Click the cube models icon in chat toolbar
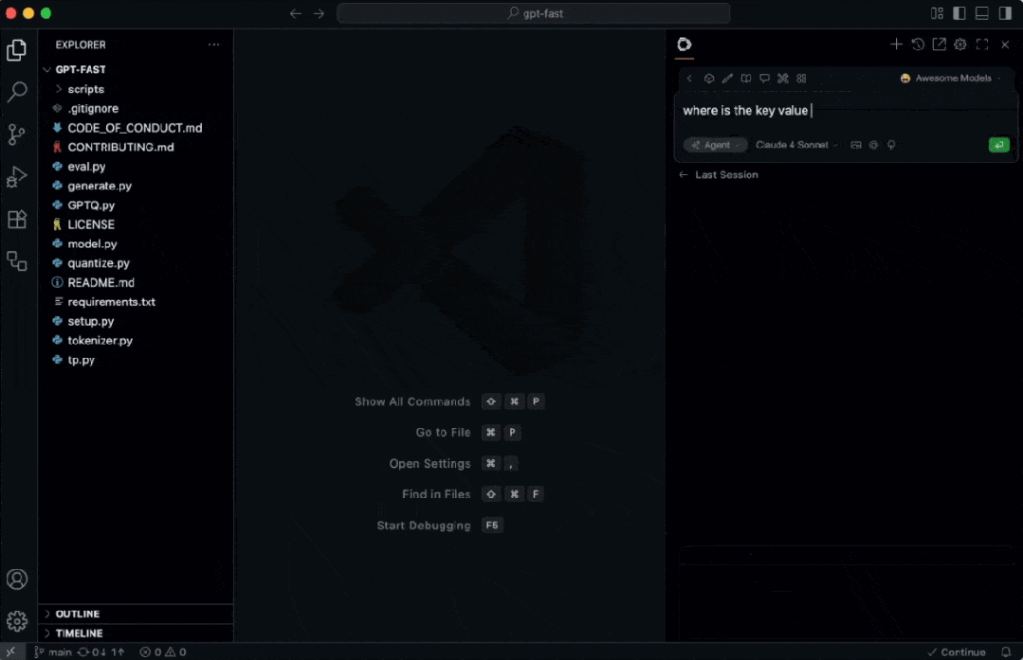 tap(709, 79)
